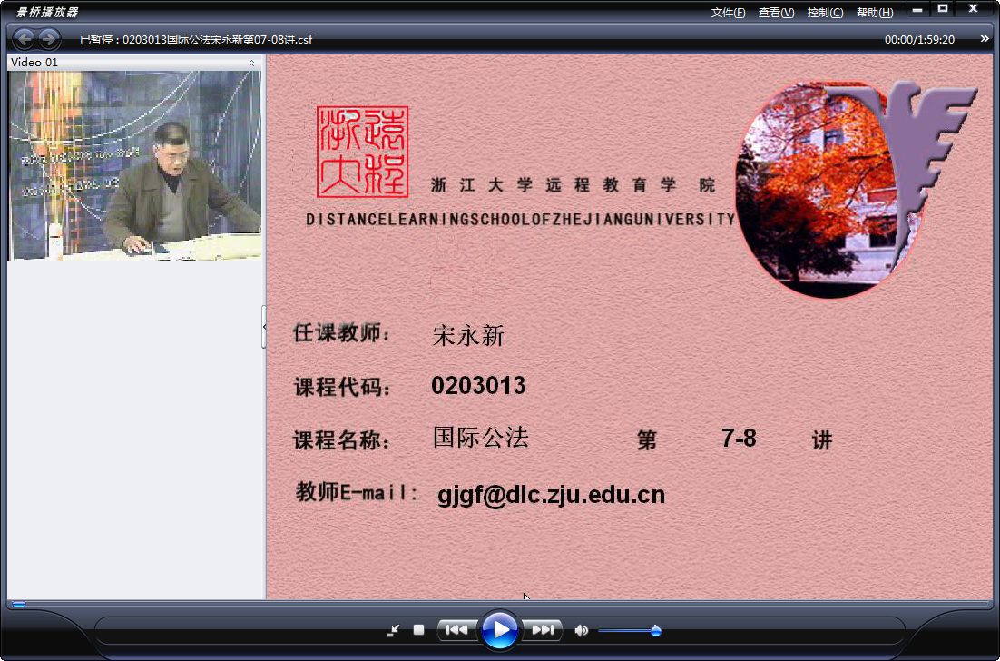Click teacher email gjgf@dlc.zju.edu.cn
Screen dimensions: 1000x661
(x=551, y=495)
